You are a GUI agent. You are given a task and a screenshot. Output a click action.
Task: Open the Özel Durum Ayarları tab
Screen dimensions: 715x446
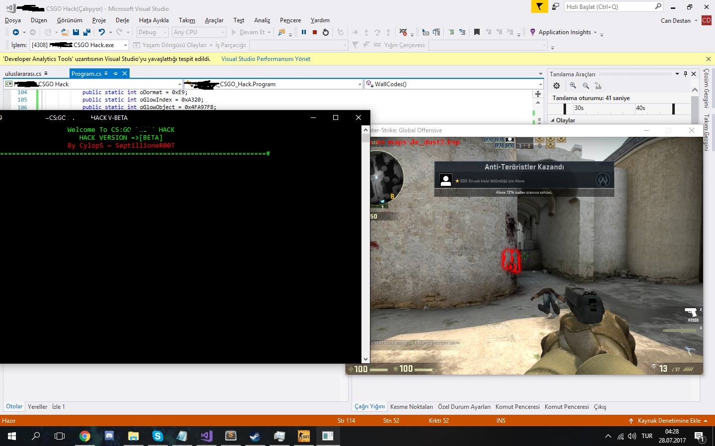[x=464, y=407]
